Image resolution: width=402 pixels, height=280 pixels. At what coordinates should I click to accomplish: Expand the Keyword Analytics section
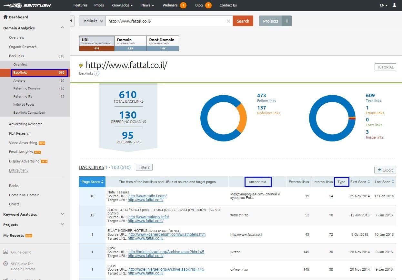point(62,214)
